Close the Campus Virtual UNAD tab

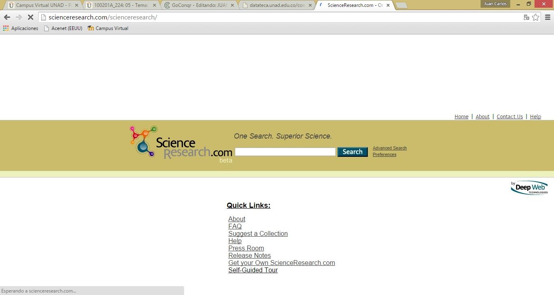point(76,6)
